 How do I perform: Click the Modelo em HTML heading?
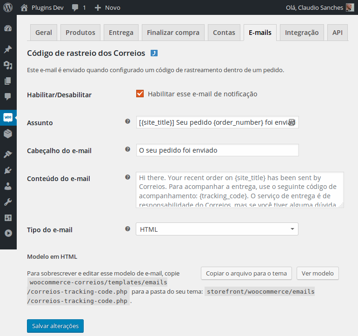[x=52, y=257]
